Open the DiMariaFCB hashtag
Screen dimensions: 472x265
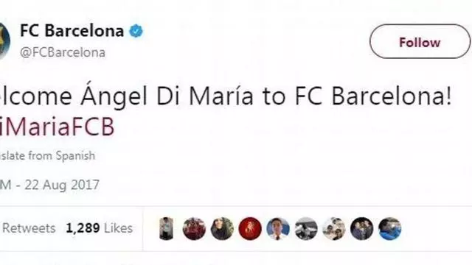pos(58,127)
